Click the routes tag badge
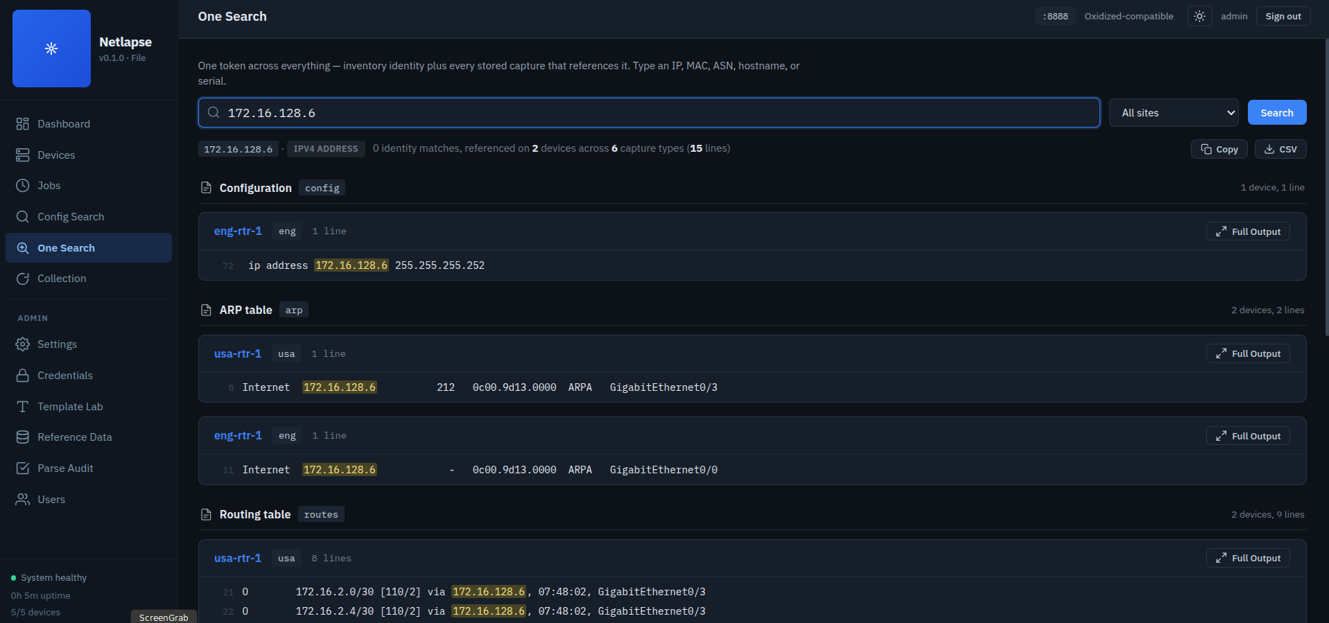1329x623 pixels. pyautogui.click(x=321, y=514)
